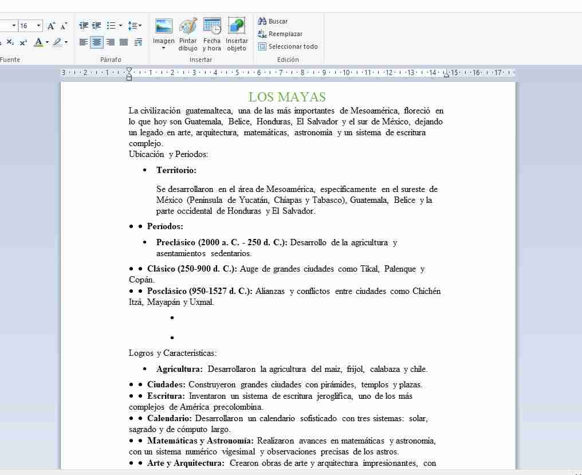This screenshot has width=582, height=475.
Task: Click the bold 'Territorio:' heading
Action: (x=176, y=170)
